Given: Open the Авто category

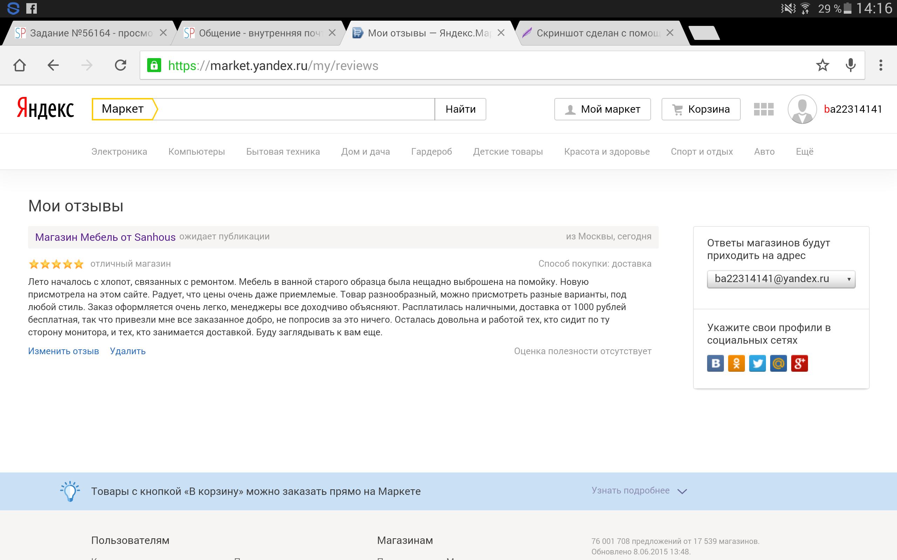Looking at the screenshot, I should point(764,152).
